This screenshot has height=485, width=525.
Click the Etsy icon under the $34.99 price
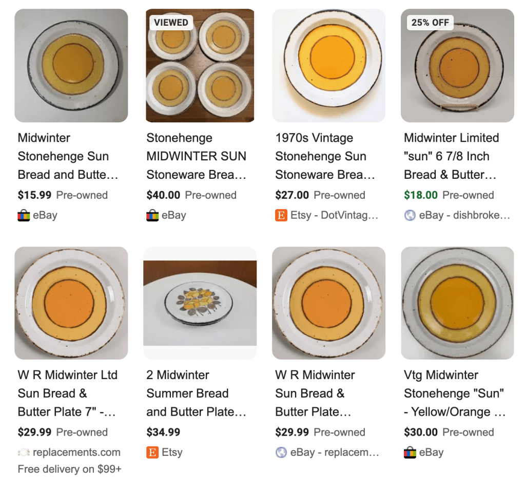click(152, 453)
